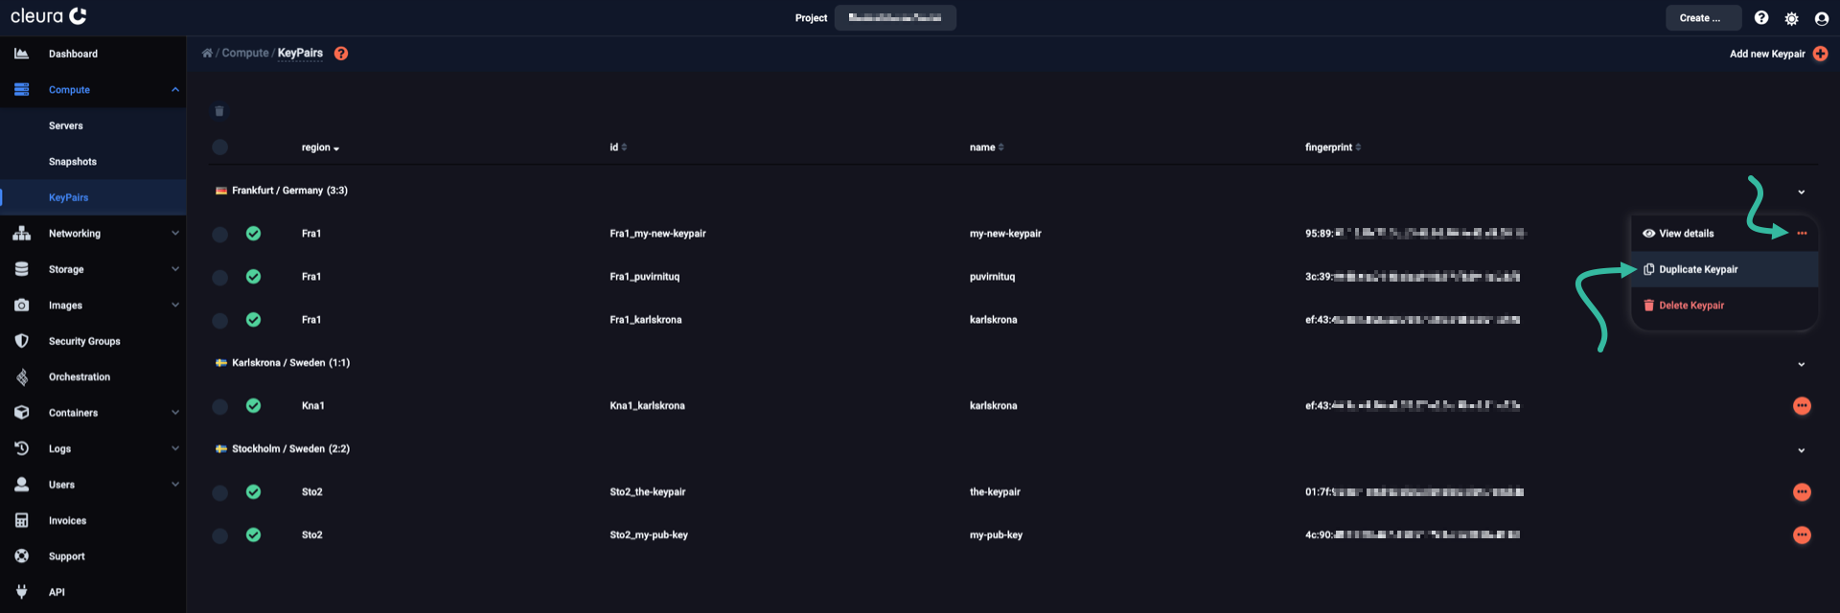Click the Frankfurt / Germany (3:3) group label
The image size is (1840, 613).
click(x=289, y=191)
